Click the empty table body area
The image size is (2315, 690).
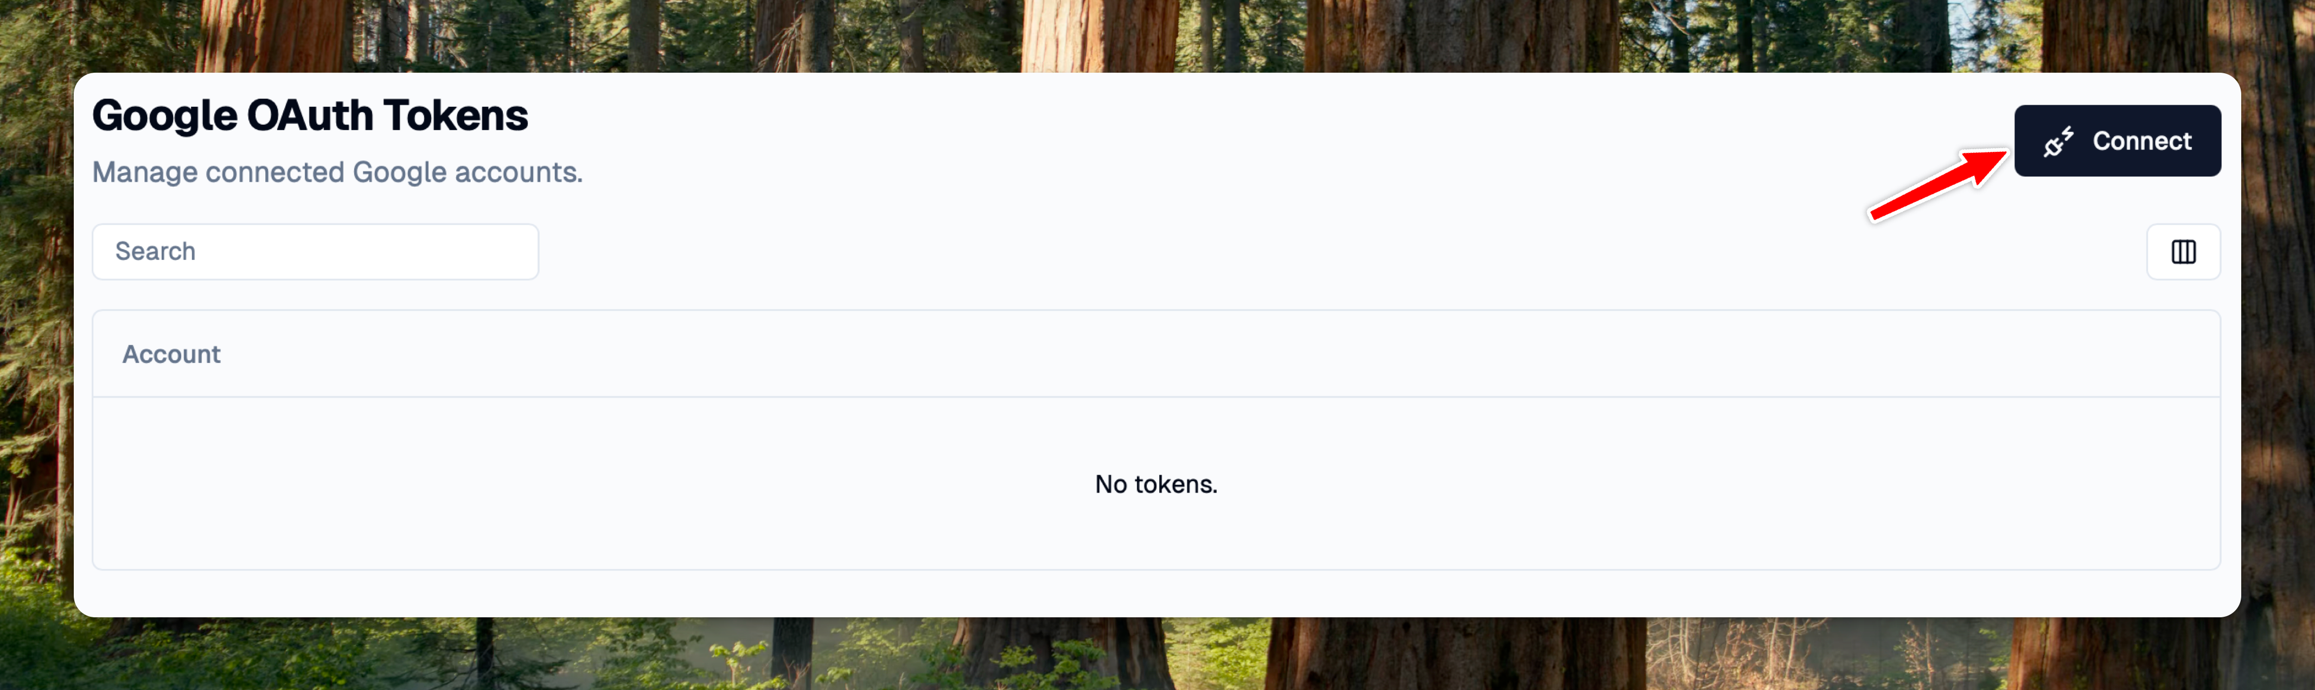tap(1156, 483)
